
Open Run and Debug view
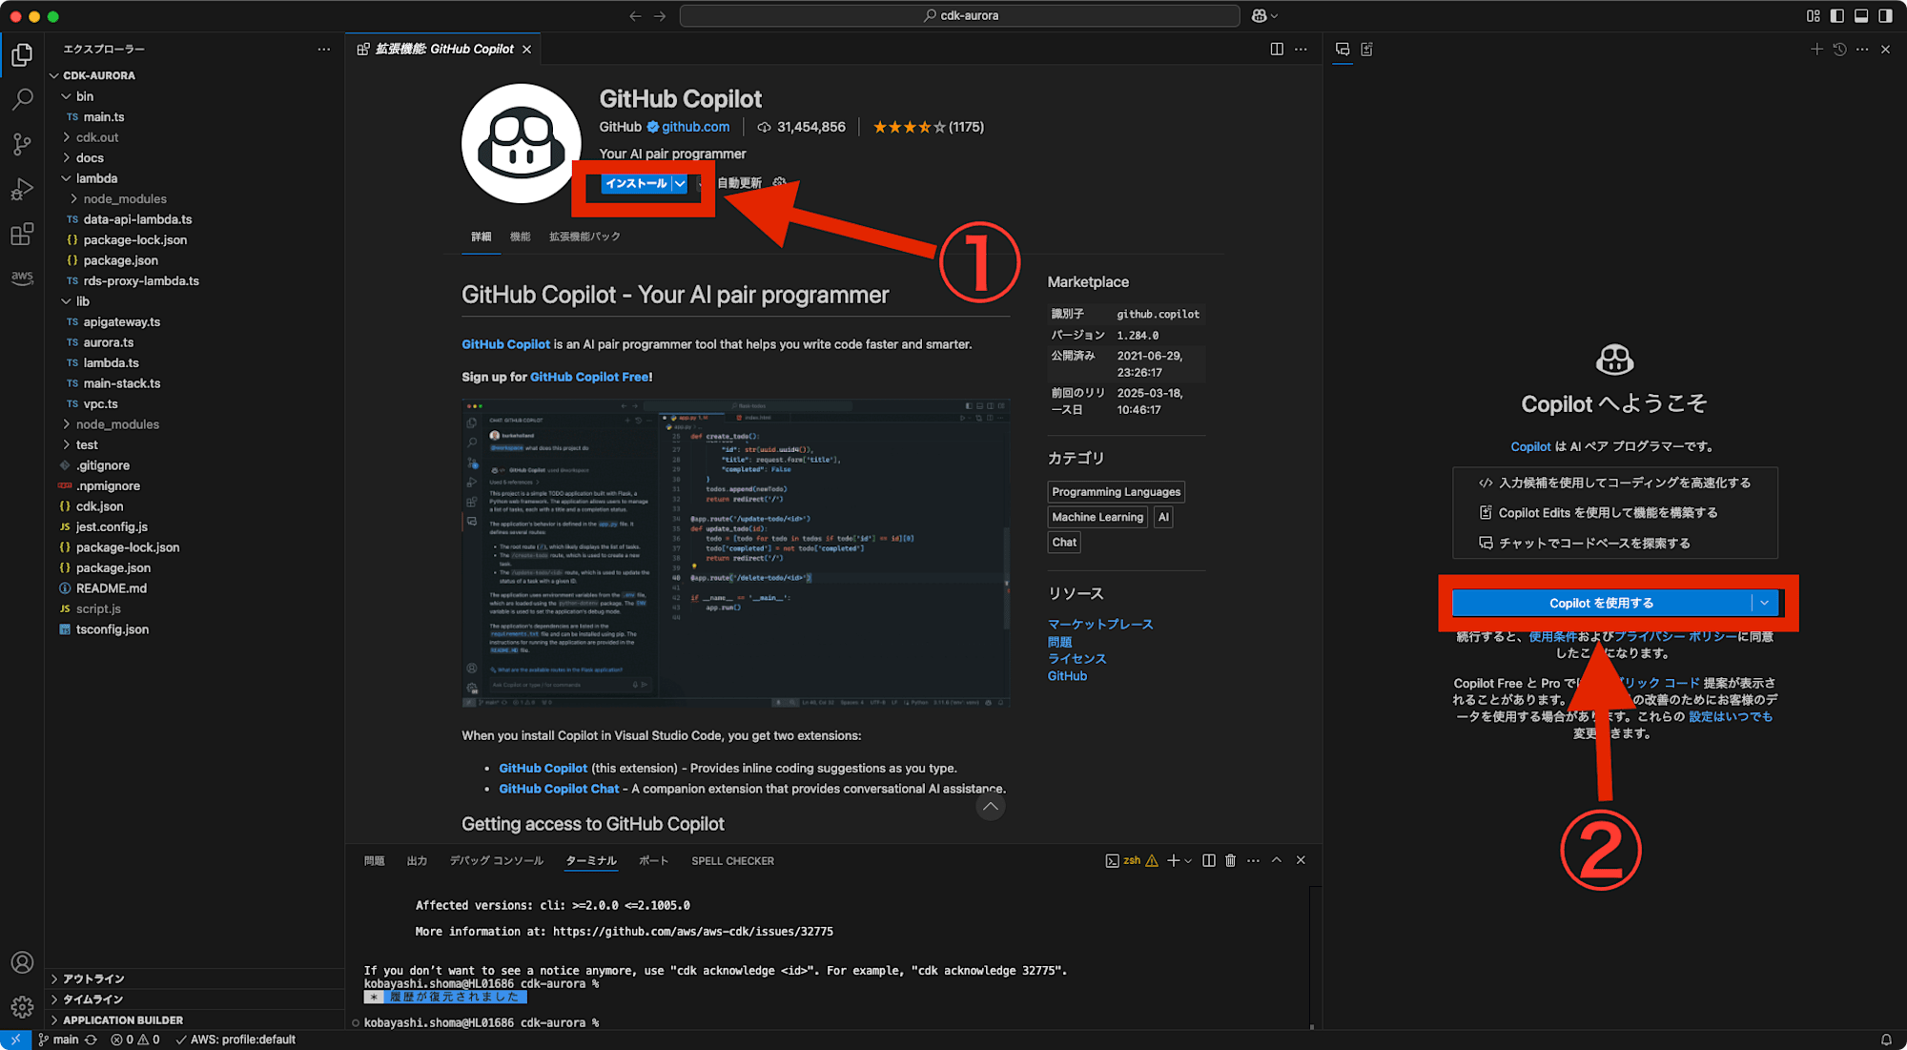[x=22, y=189]
